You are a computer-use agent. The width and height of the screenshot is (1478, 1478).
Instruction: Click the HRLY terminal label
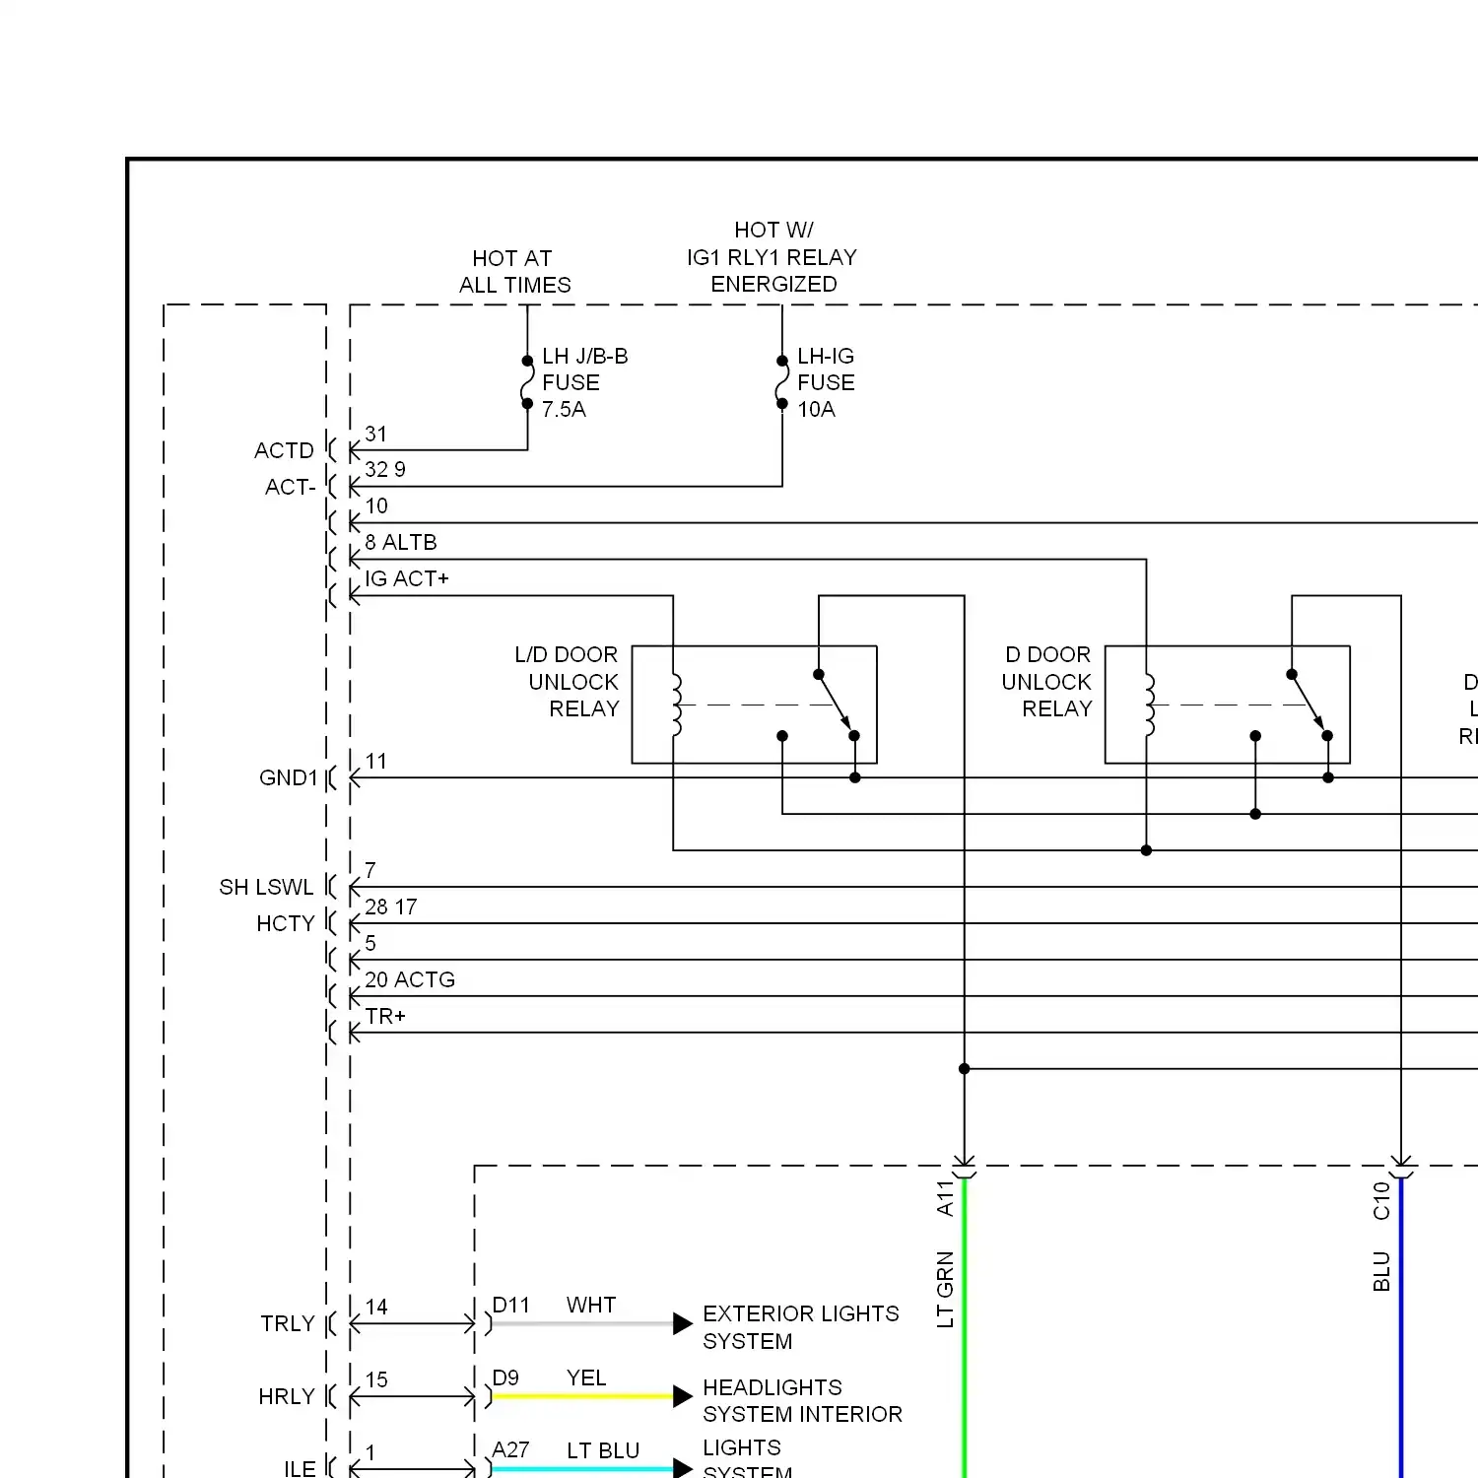click(286, 1396)
